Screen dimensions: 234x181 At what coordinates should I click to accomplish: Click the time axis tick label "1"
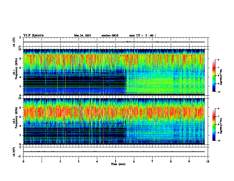click(x=42, y=161)
